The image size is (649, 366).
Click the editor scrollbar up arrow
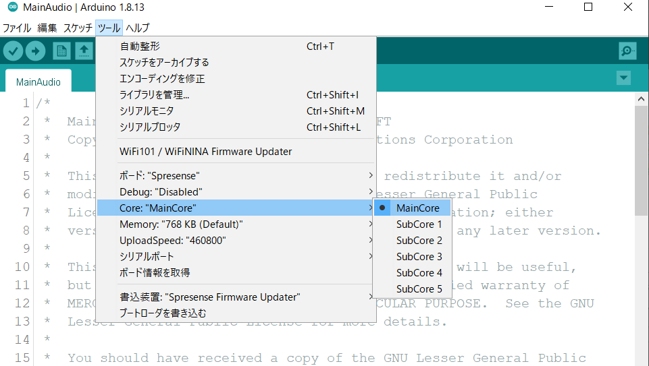(x=641, y=98)
